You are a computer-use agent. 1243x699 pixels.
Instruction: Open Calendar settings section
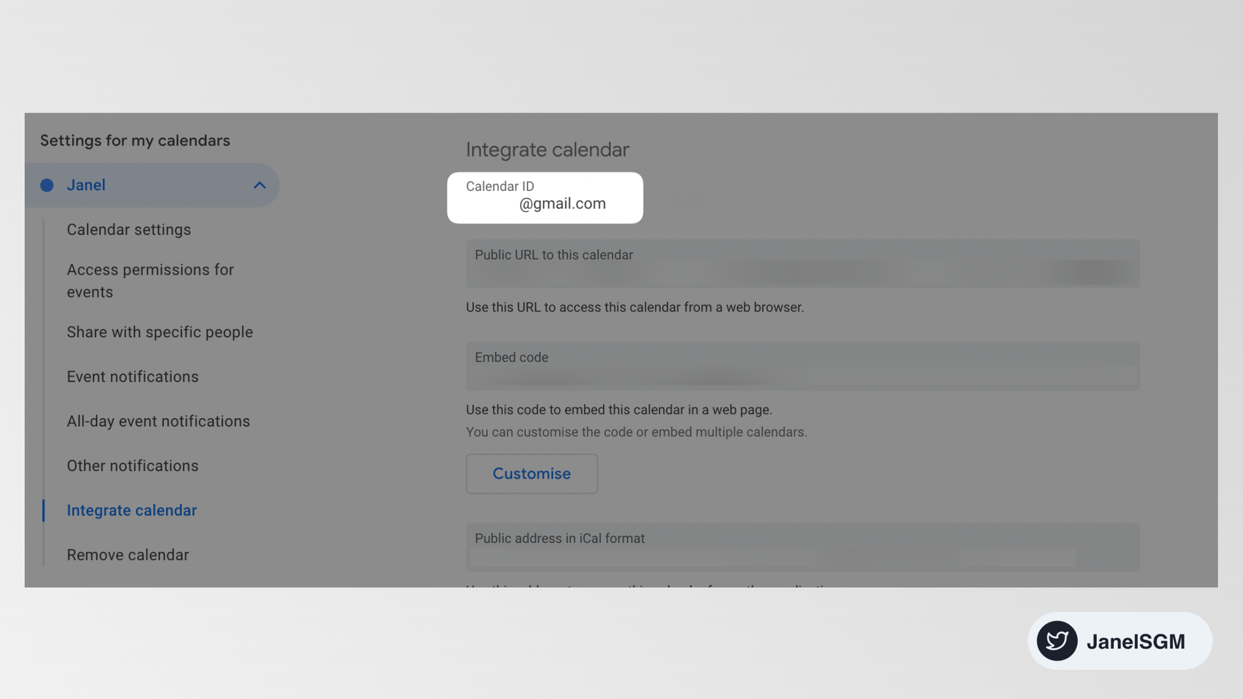(129, 230)
